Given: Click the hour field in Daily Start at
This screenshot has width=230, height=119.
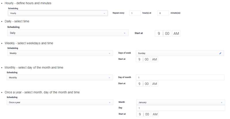Looking at the screenshot, I should point(159,33).
